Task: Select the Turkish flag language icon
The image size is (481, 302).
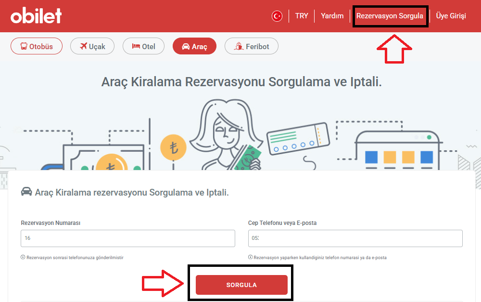Action: point(277,16)
